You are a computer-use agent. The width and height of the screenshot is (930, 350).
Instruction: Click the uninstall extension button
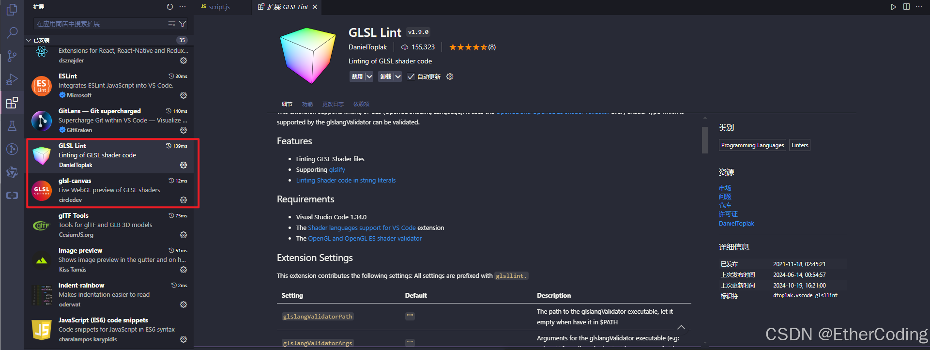tap(386, 76)
